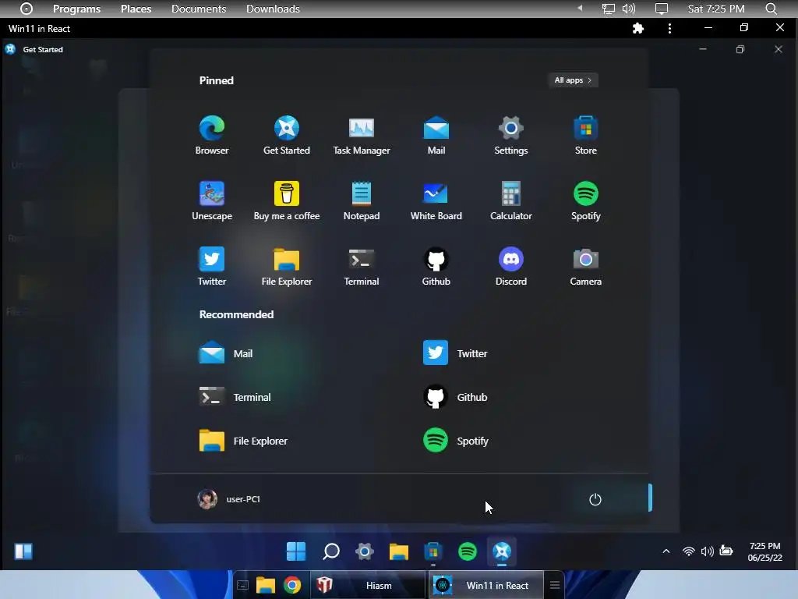798x599 pixels.
Task: Toggle the Windows Start button on taskbar
Action: click(296, 551)
